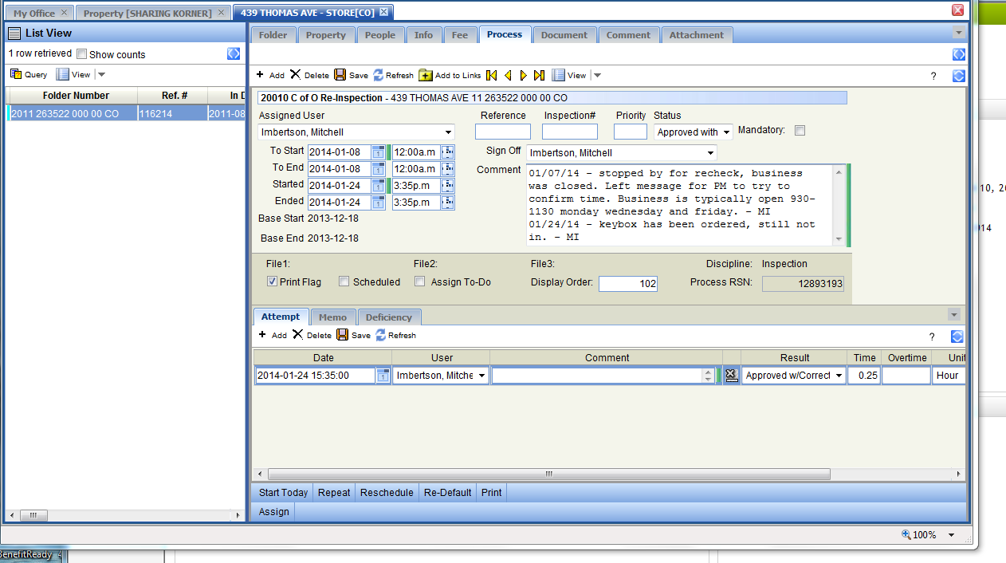Jump to first record navigation arrow
1006x563 pixels.
click(491, 75)
